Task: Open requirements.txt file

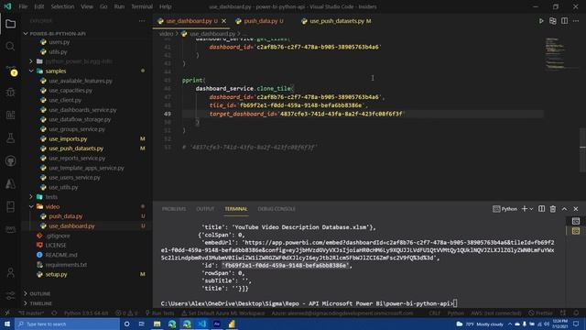Action: click(x=66, y=265)
